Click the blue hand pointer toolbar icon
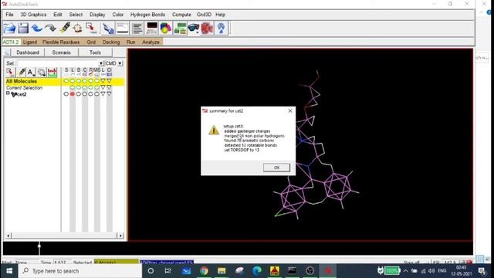 [x=108, y=29]
